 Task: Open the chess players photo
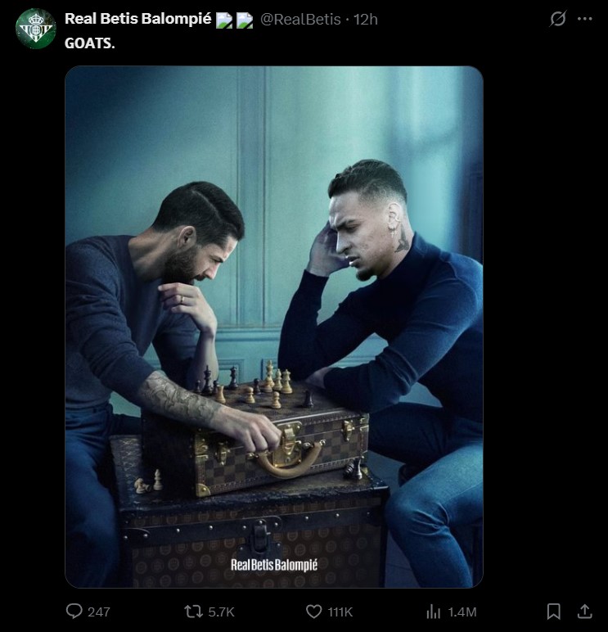(274, 327)
